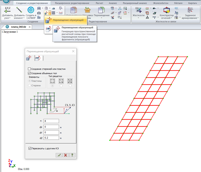Screen dimensions: 201x172
Task: Open the Расширенное редактирование ribbon tab
Action: pos(72,3)
